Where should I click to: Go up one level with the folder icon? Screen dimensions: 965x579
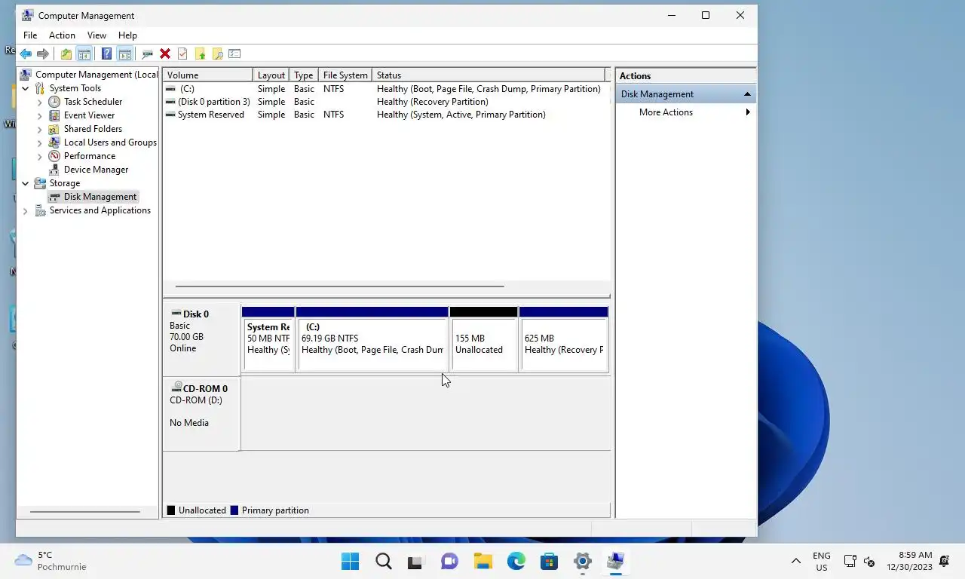pos(66,54)
